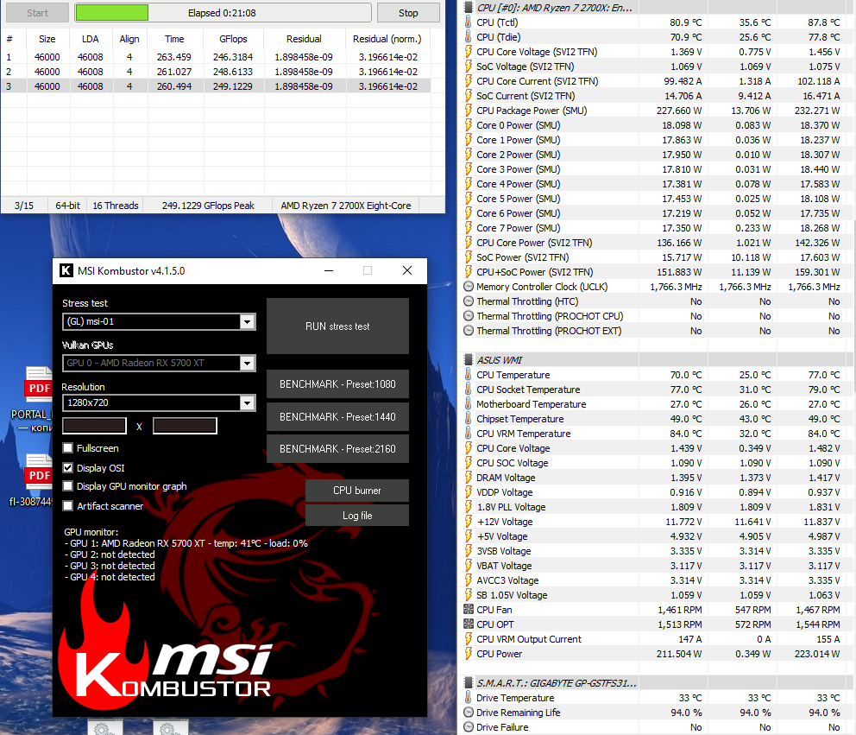Click fan icon beside CPU Fan

pyautogui.click(x=469, y=609)
